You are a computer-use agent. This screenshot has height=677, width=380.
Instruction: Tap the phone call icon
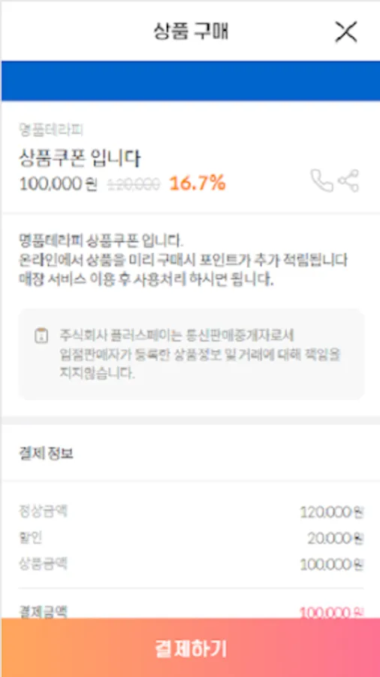(x=321, y=181)
